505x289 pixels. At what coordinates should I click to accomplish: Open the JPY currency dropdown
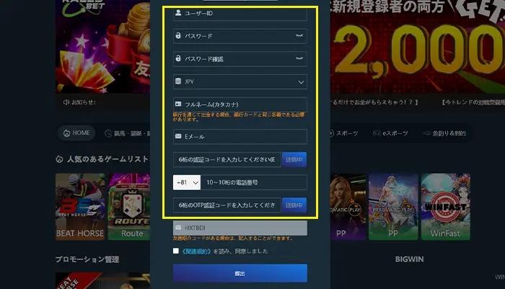click(x=240, y=82)
